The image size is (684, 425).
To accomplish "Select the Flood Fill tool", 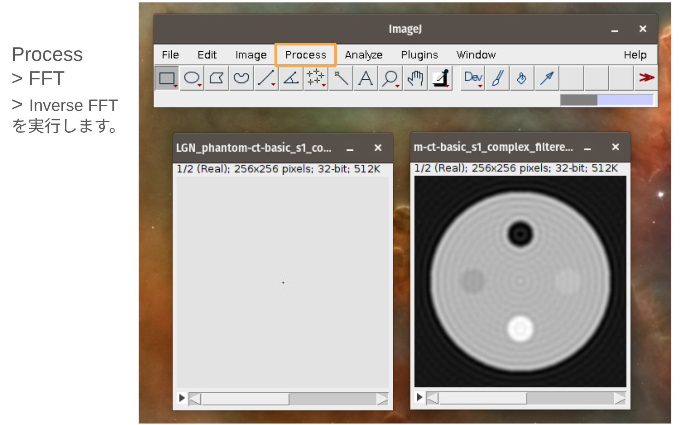I will click(522, 78).
